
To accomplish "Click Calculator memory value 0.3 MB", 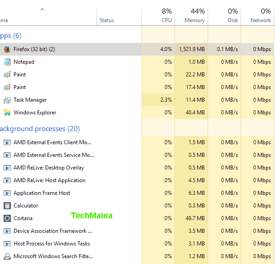I will (197, 206).
